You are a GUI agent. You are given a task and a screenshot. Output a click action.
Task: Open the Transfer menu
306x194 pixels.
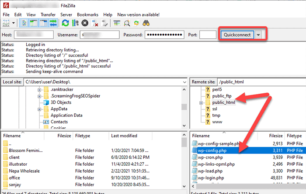48,14
